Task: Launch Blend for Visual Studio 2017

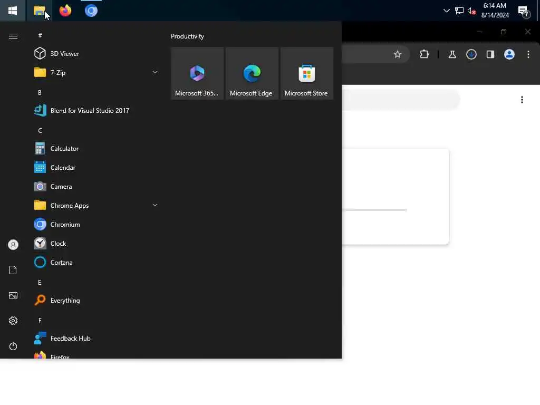Action: tap(97, 111)
